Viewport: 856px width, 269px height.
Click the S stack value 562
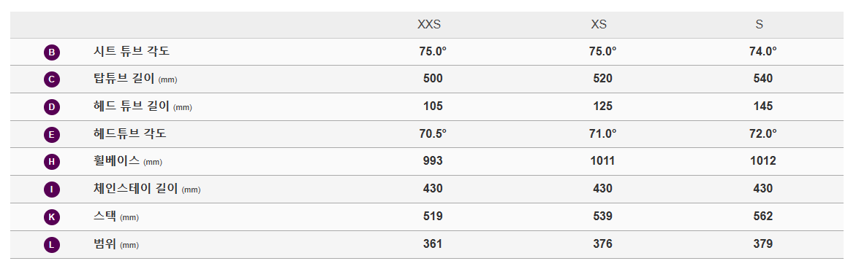click(762, 217)
